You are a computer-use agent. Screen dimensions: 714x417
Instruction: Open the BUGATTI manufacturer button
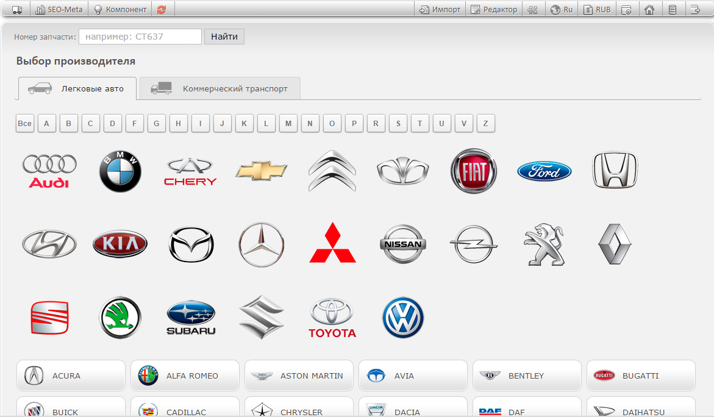tap(641, 376)
